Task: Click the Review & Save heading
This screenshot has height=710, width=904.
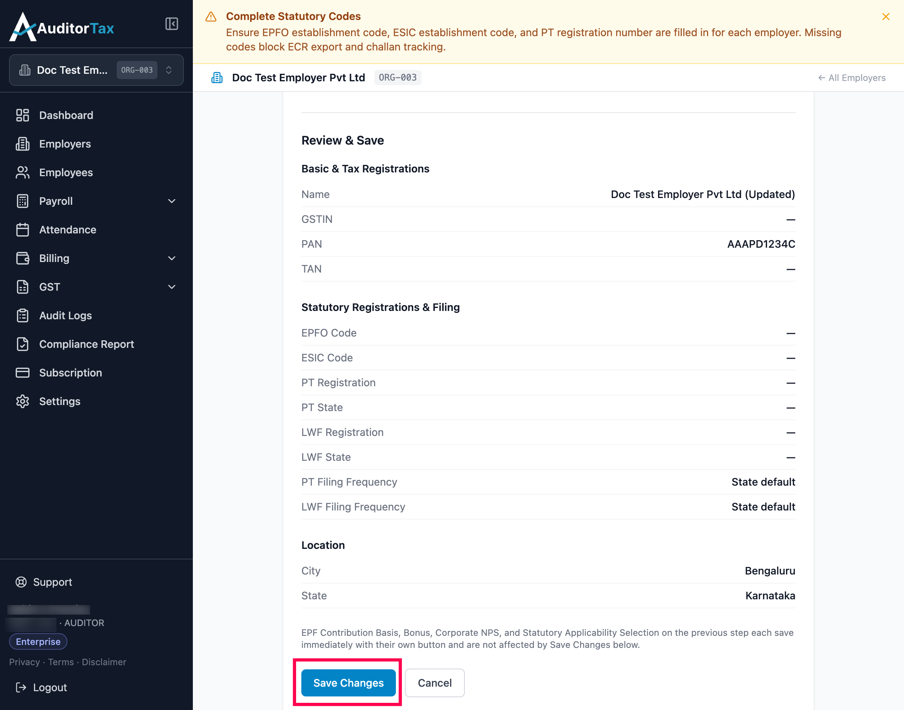Action: point(343,140)
